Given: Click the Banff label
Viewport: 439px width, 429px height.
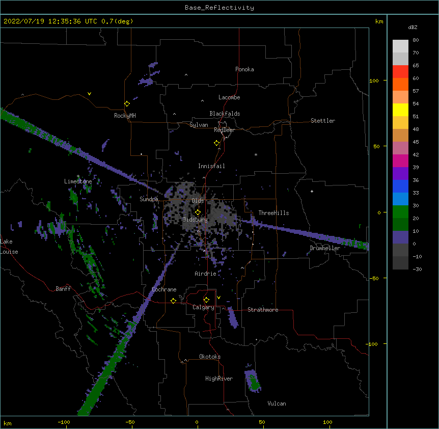Looking at the screenshot, I should point(63,289).
